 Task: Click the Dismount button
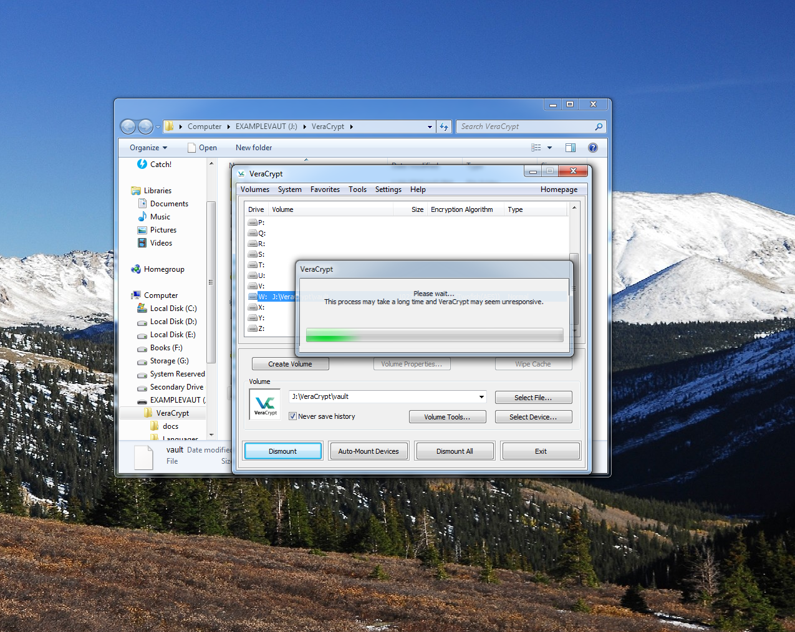pos(283,451)
